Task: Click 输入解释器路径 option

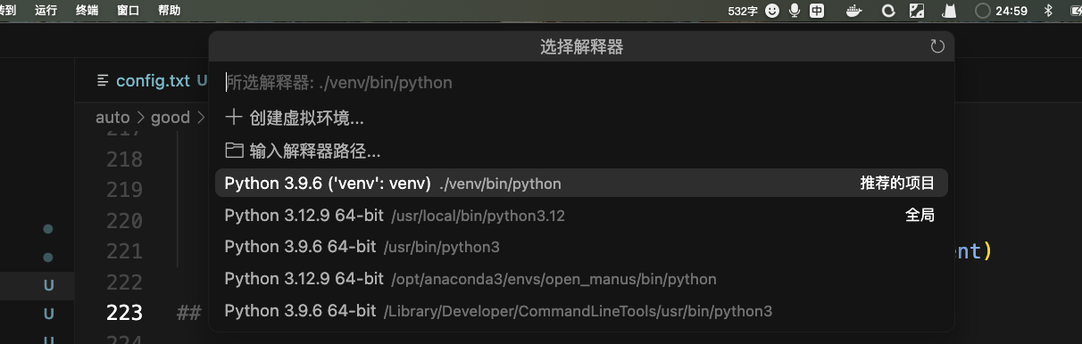Action: click(315, 152)
